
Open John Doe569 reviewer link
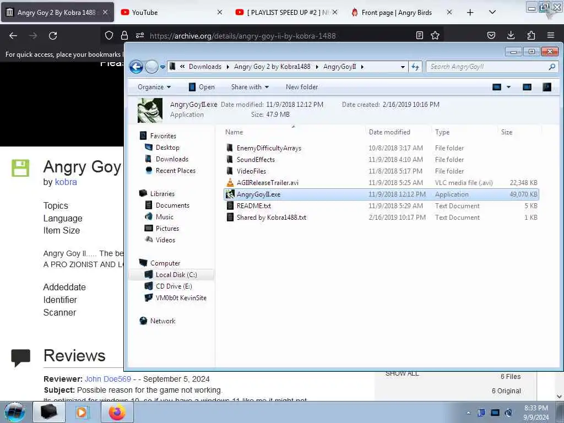(108, 379)
